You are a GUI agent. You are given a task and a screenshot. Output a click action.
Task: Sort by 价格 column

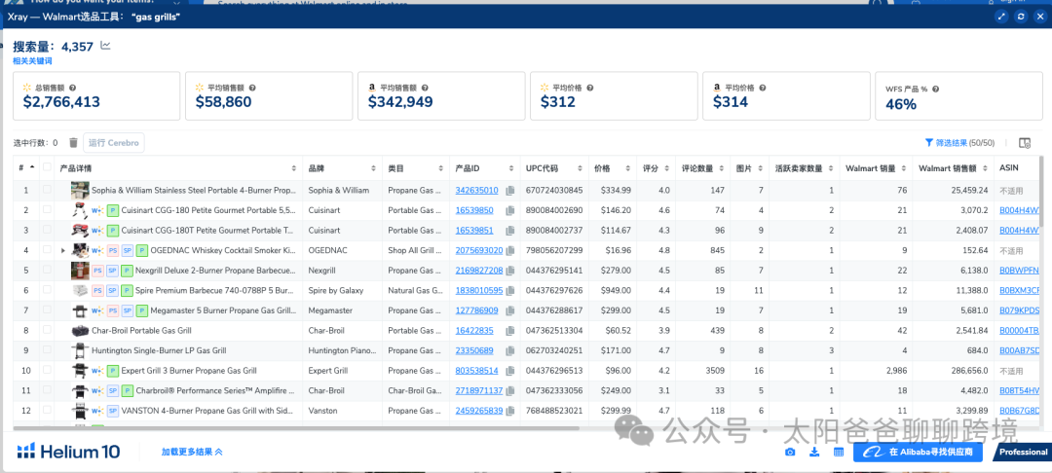coord(628,168)
